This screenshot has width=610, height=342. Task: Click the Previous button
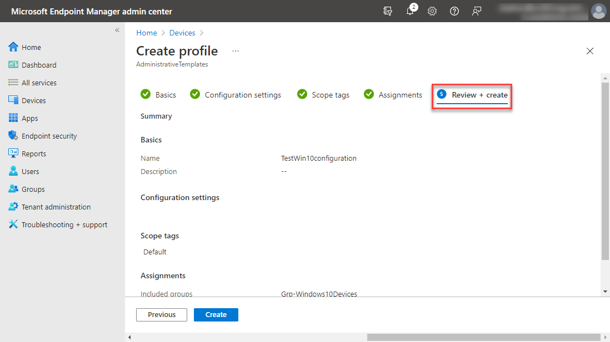point(161,314)
